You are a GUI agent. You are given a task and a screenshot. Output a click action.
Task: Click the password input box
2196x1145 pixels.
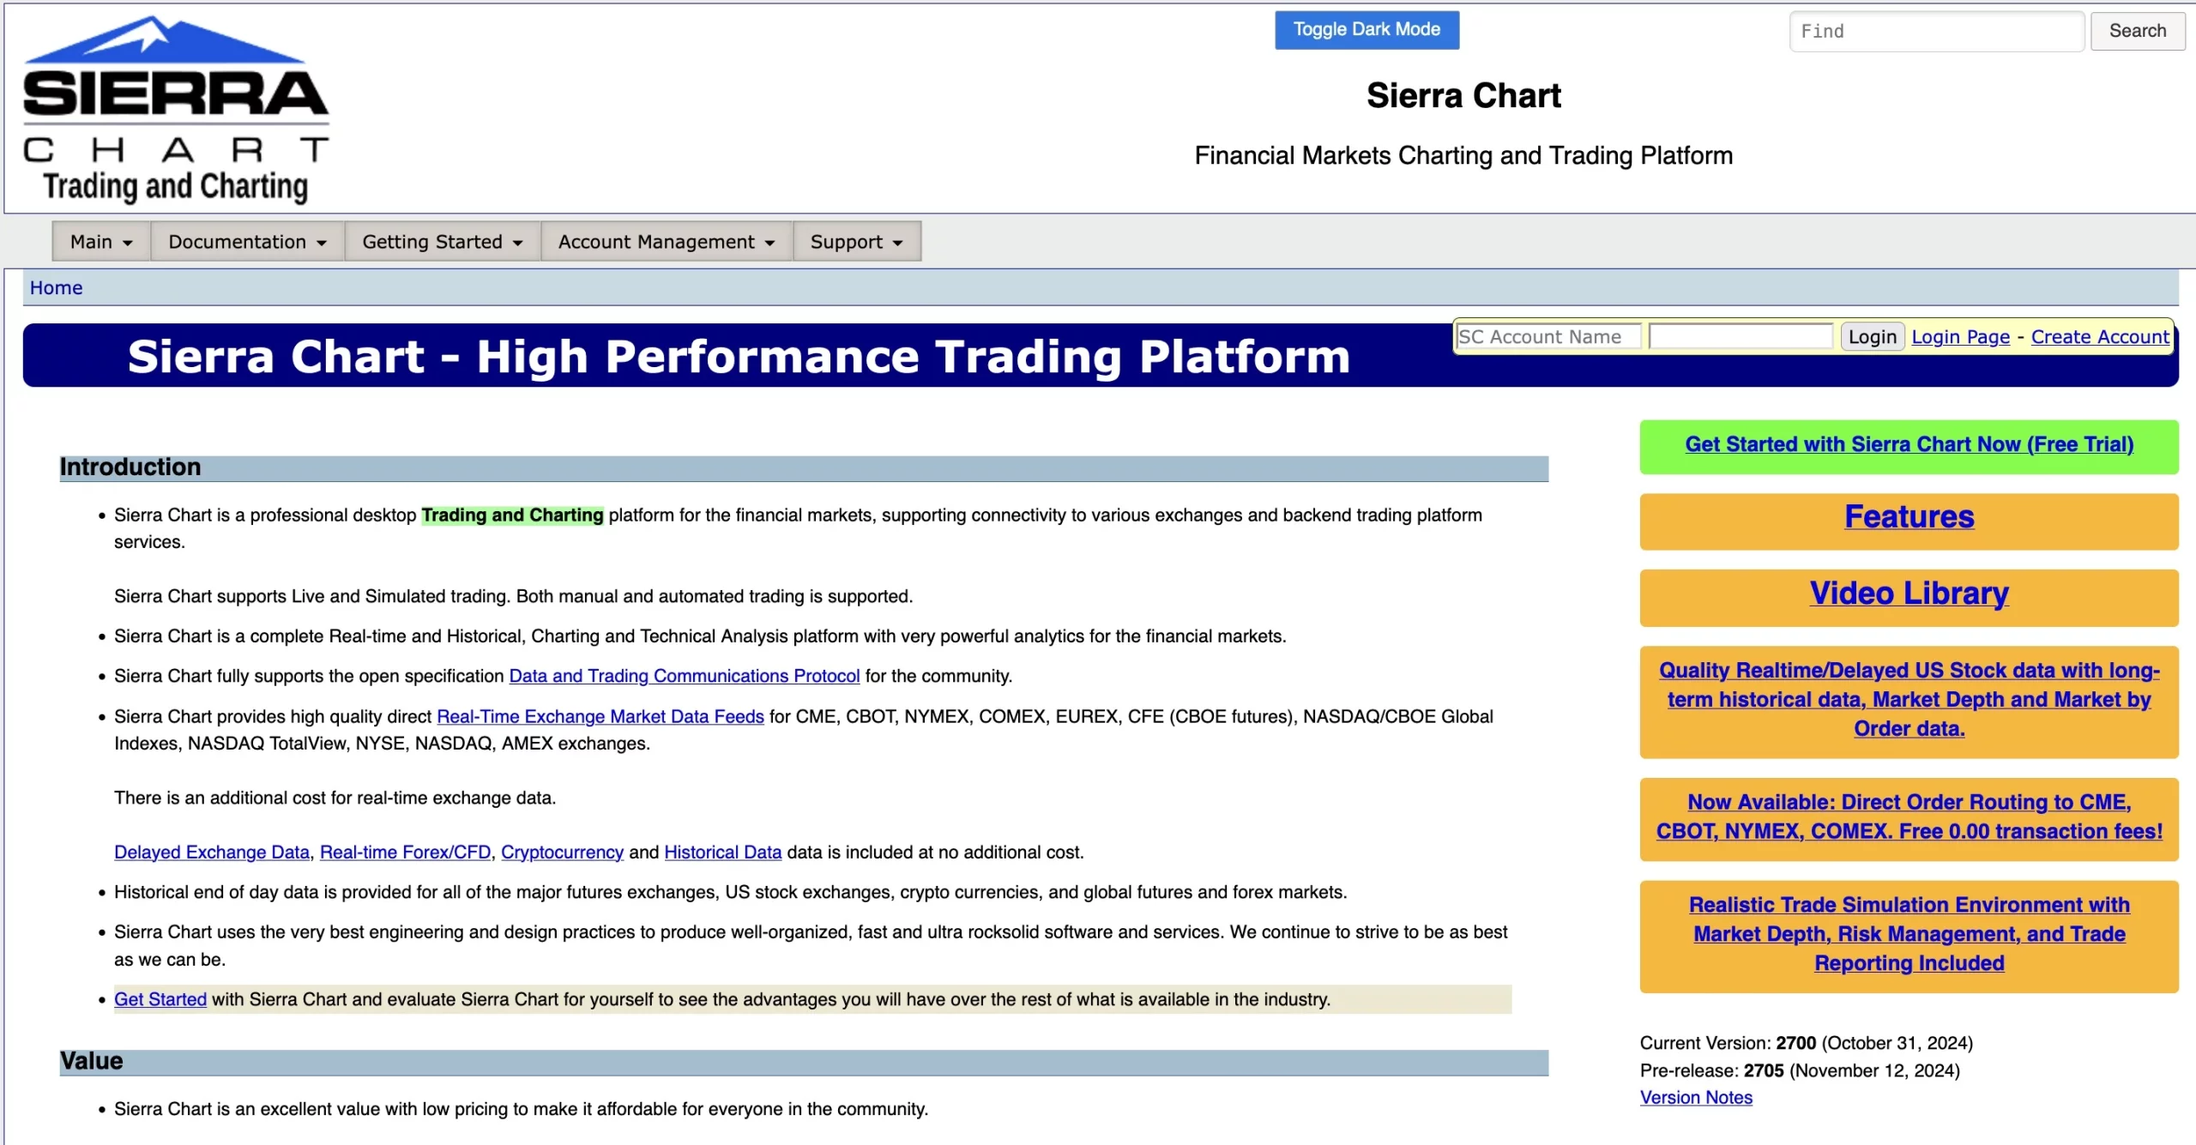pyautogui.click(x=1741, y=337)
